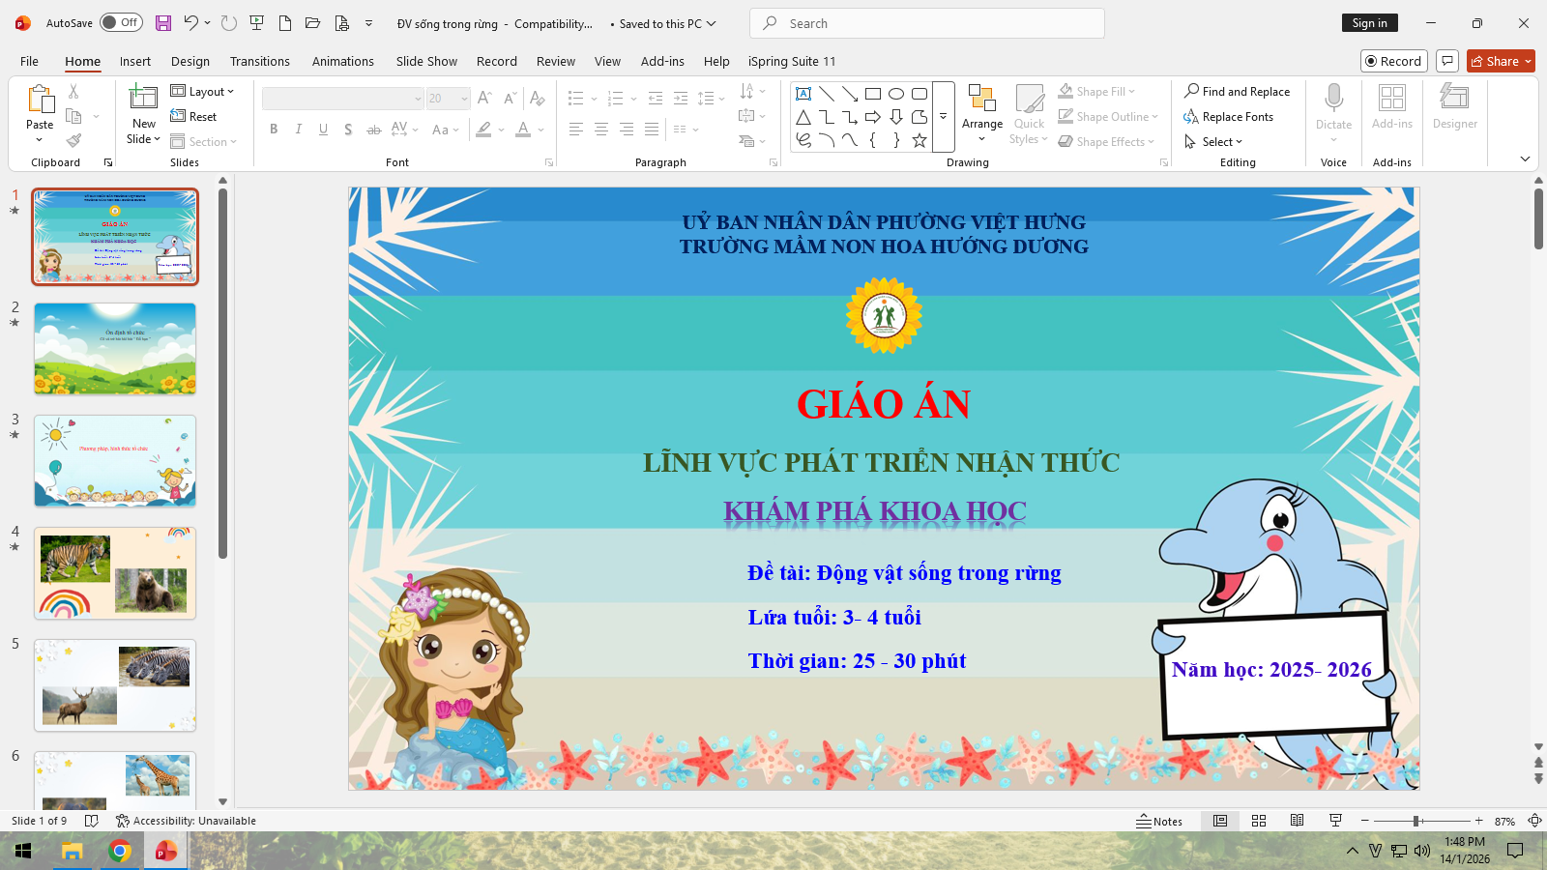Open Slide Sorter view from status bar
Image resolution: width=1547 pixels, height=870 pixels.
point(1259,821)
